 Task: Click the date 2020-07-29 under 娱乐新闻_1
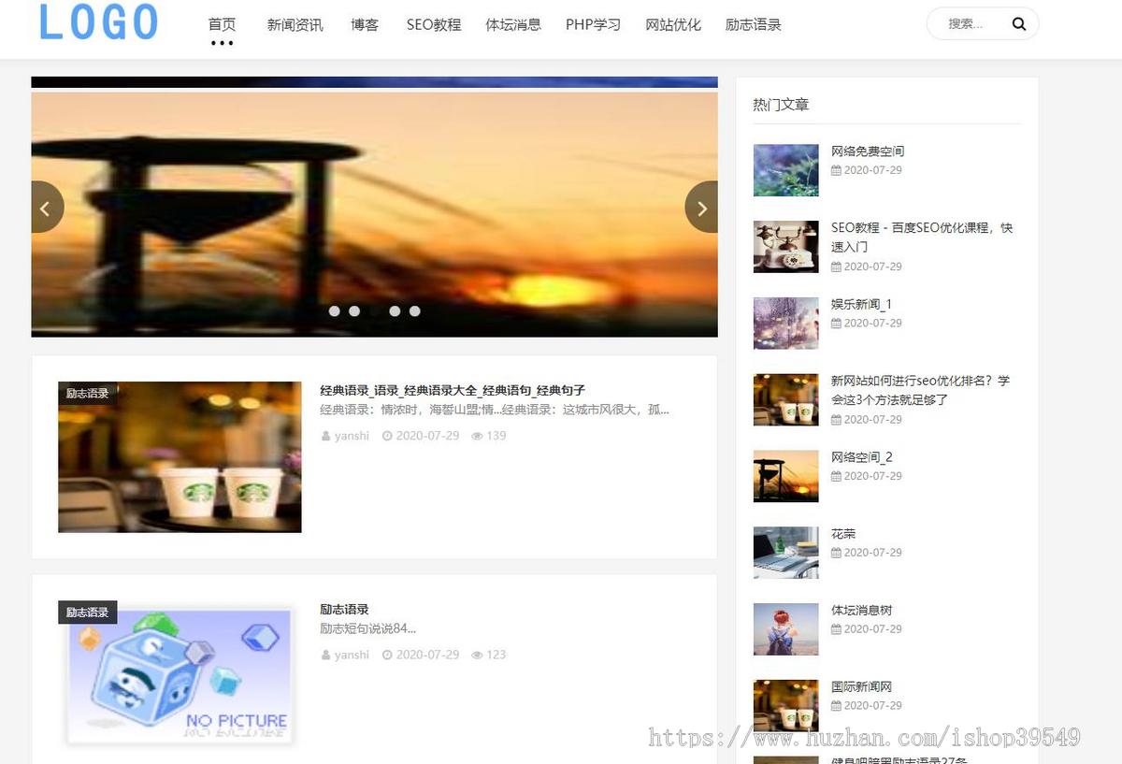pos(872,324)
